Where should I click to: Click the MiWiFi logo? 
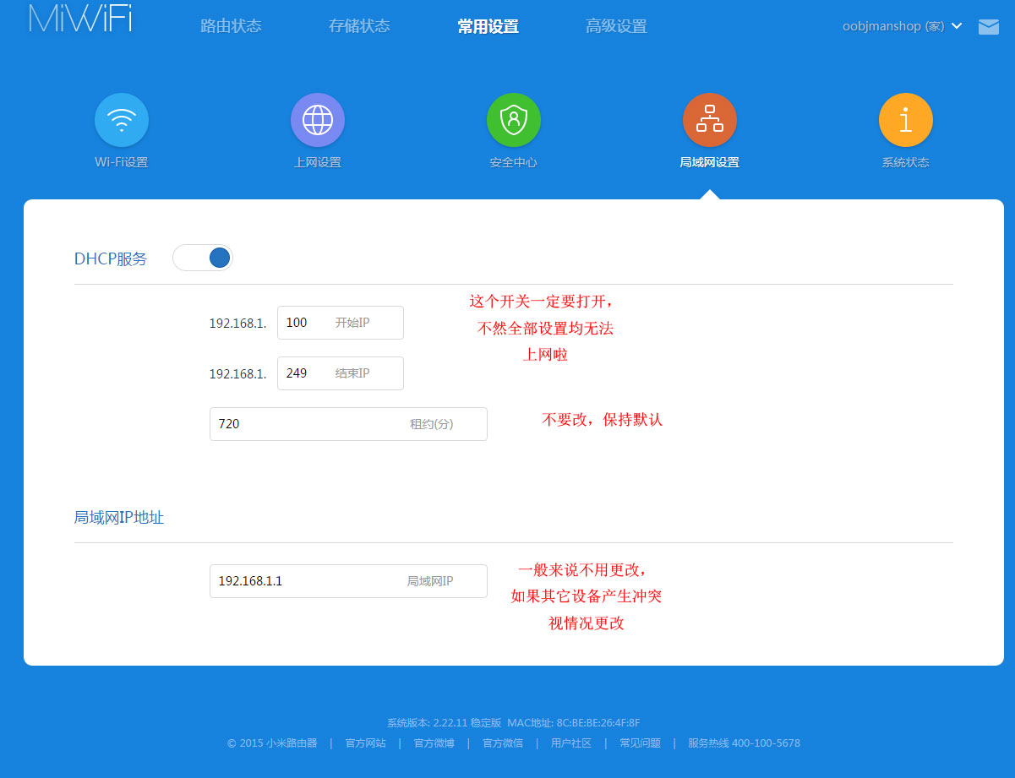pos(80,19)
